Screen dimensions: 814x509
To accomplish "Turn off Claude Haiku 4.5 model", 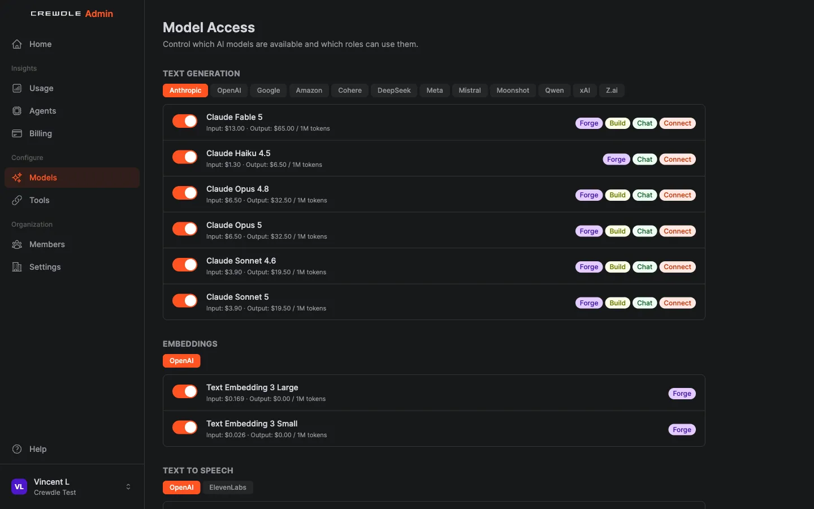I will [x=185, y=157].
